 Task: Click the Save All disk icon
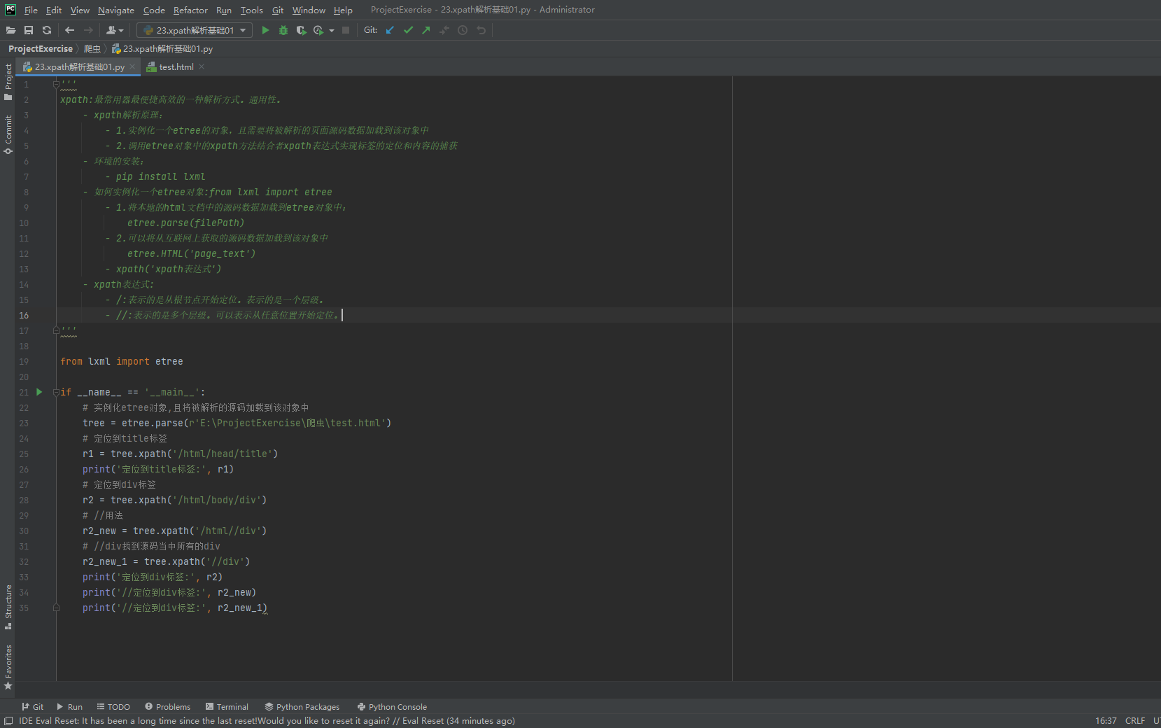click(x=29, y=30)
